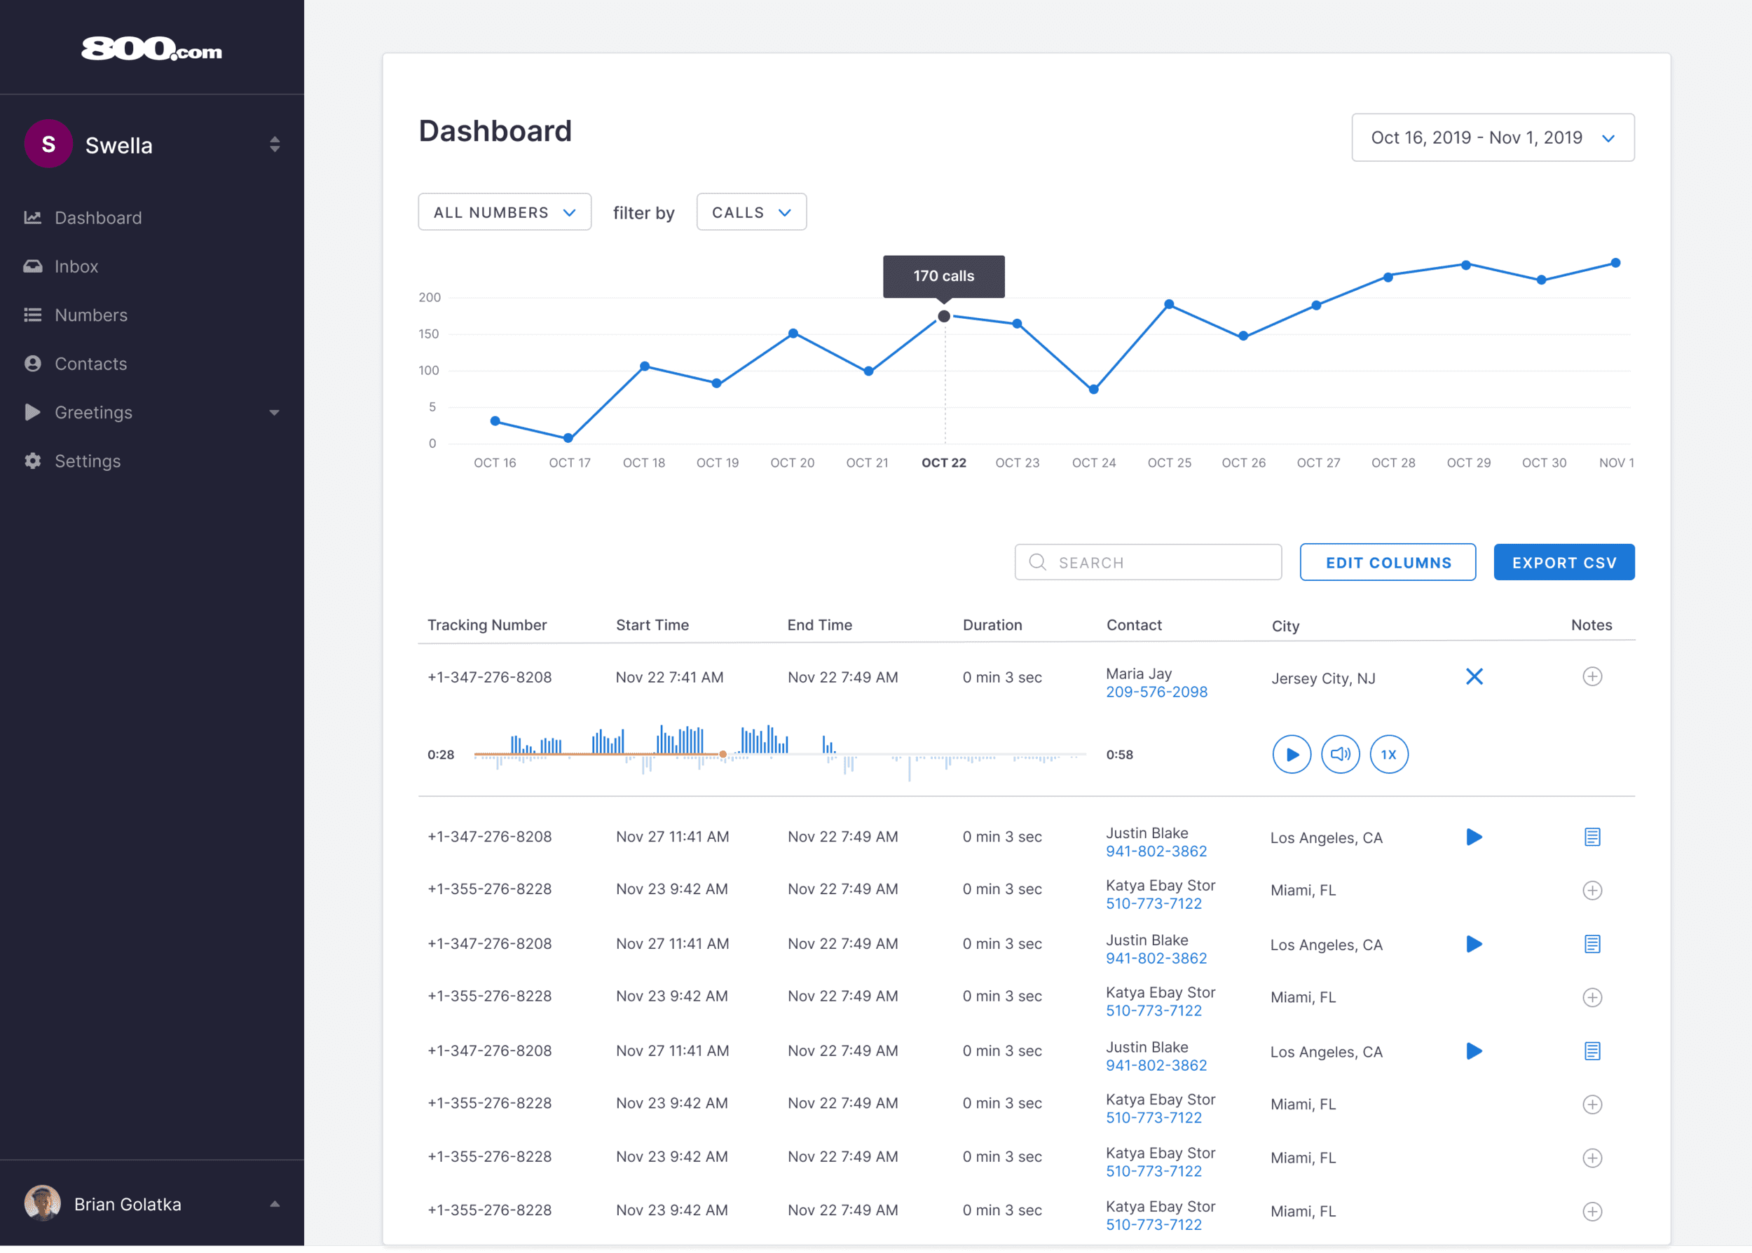
Task: Click the EXPORT CSV button
Action: coord(1563,563)
